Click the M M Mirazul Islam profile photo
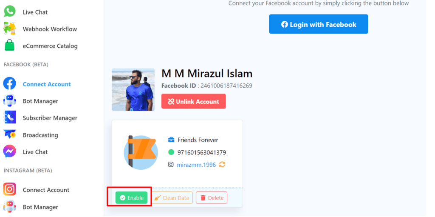Image resolution: width=435 pixels, height=217 pixels. point(133,89)
